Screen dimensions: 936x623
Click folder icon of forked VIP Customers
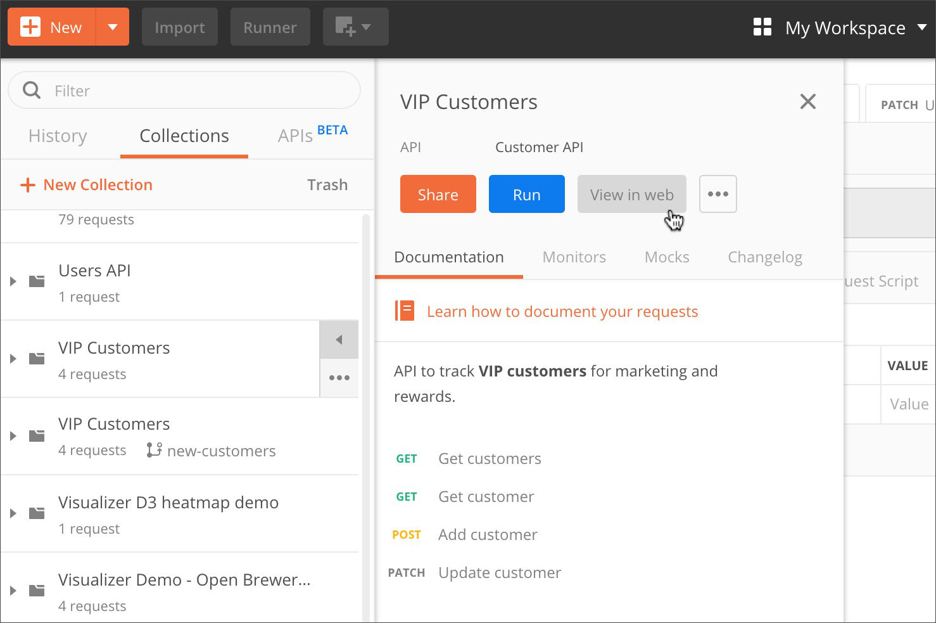pyautogui.click(x=37, y=435)
